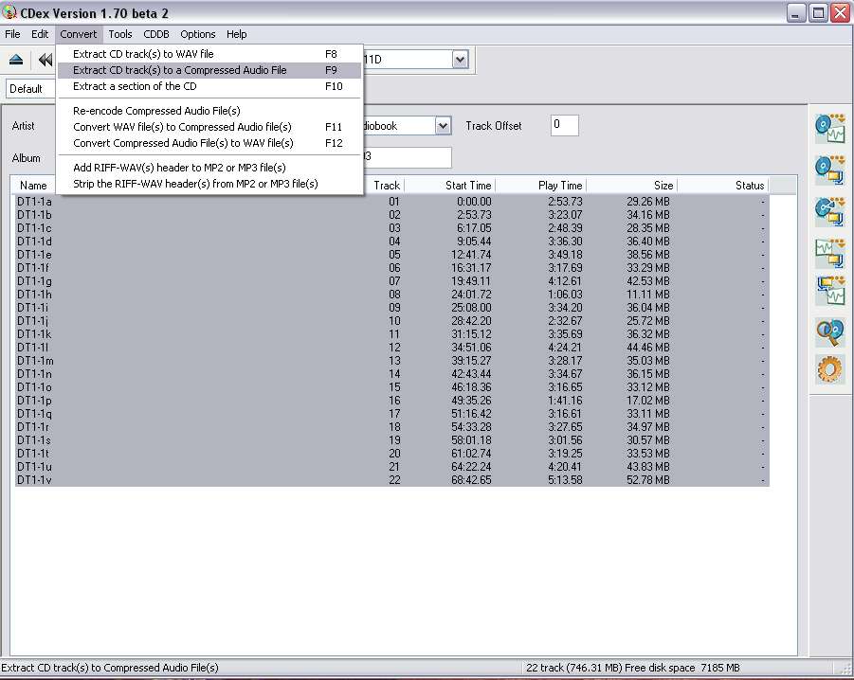This screenshot has height=680, width=854.
Task: Sort by the Play Time column header
Action: coord(540,186)
